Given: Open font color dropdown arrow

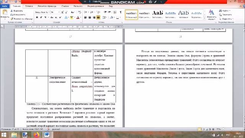Looking at the screenshot, I should tap(81, 17).
